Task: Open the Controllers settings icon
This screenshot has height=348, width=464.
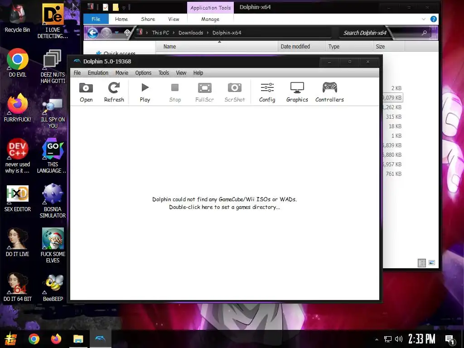Action: (x=330, y=92)
